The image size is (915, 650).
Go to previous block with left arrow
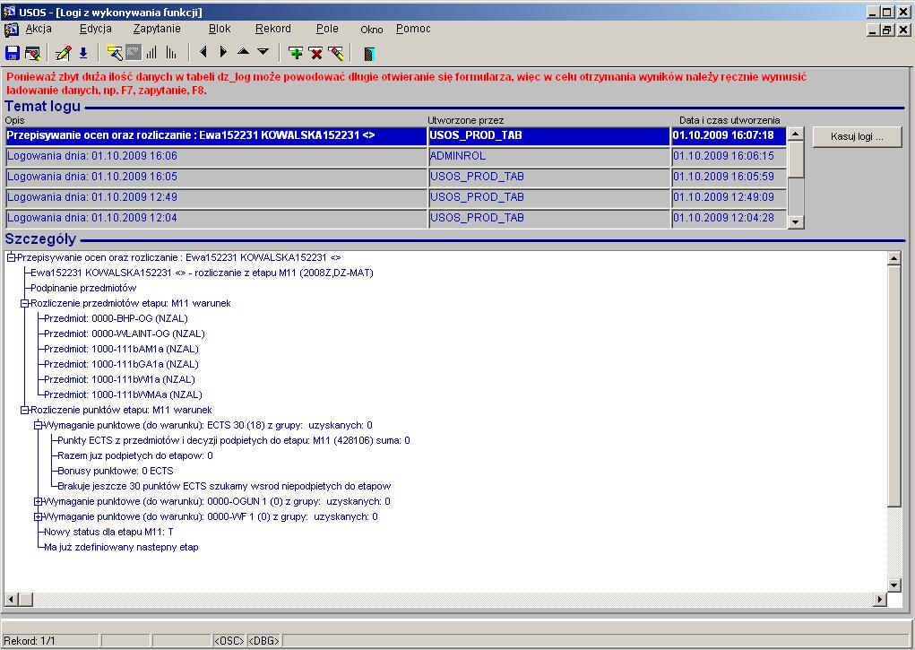coord(203,52)
